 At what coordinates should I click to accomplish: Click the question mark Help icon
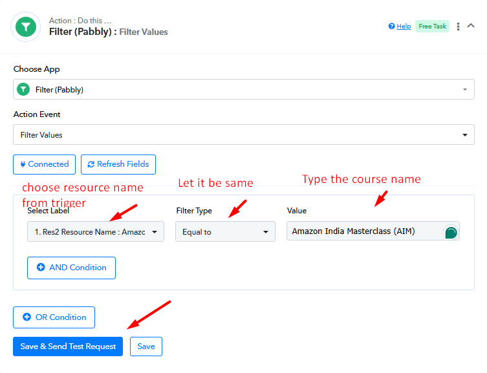[x=391, y=26]
